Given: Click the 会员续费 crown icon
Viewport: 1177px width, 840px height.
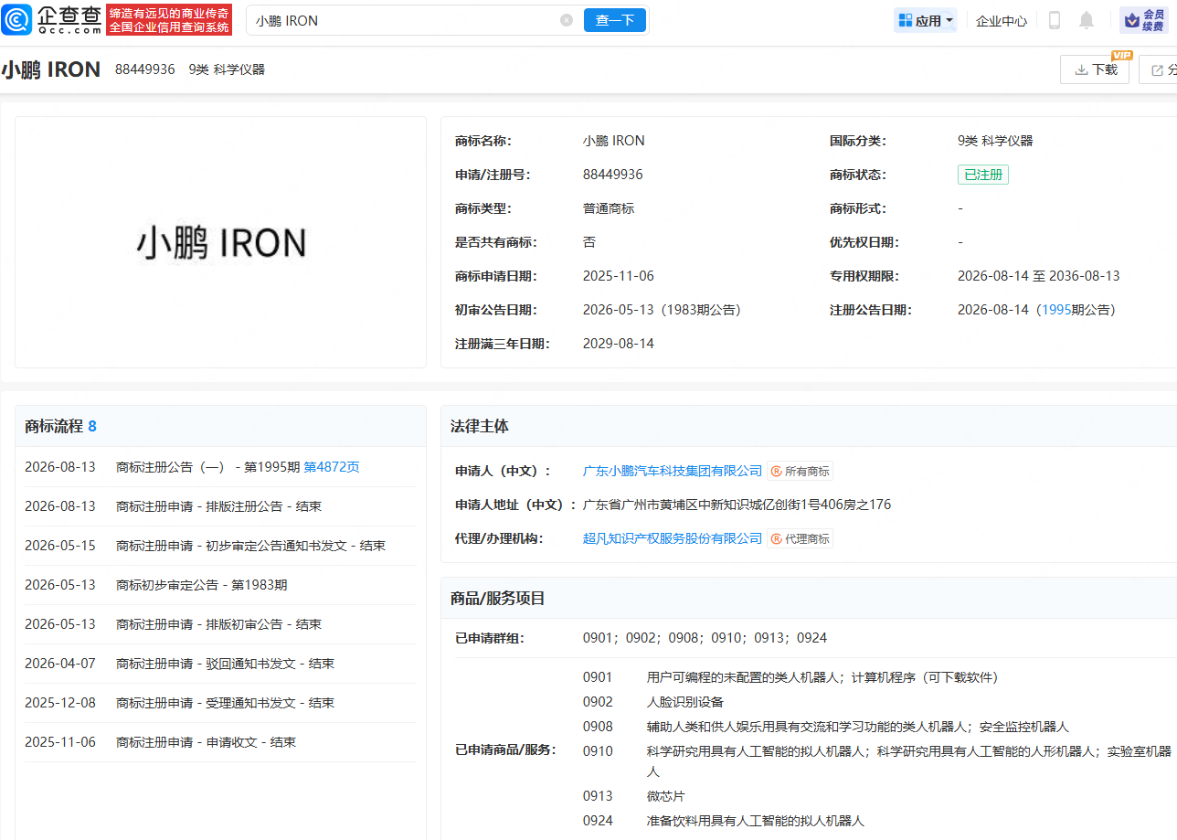Looking at the screenshot, I should tap(1144, 20).
